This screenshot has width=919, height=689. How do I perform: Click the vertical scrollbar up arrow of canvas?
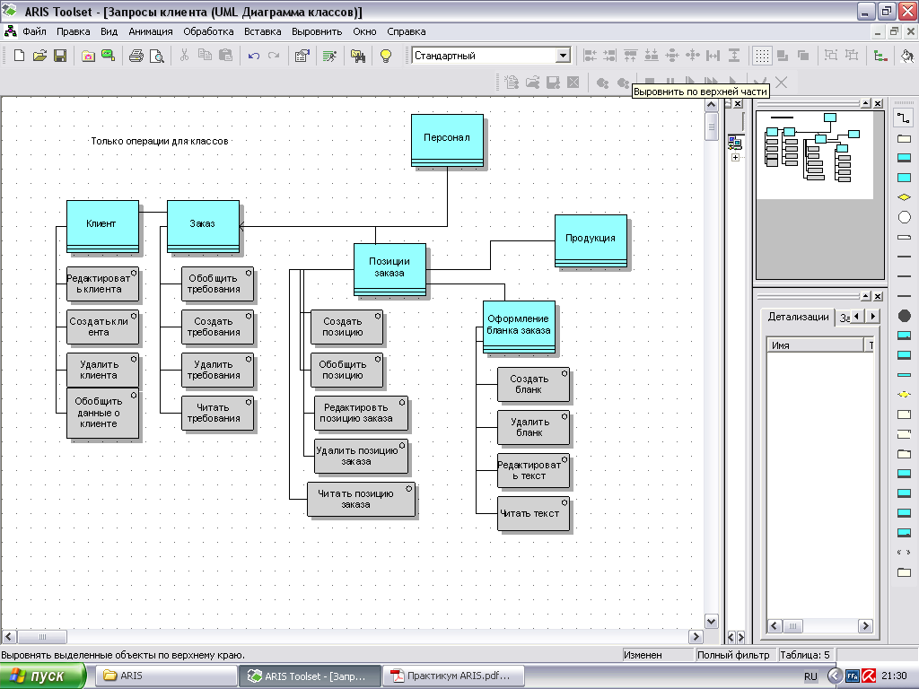[711, 105]
